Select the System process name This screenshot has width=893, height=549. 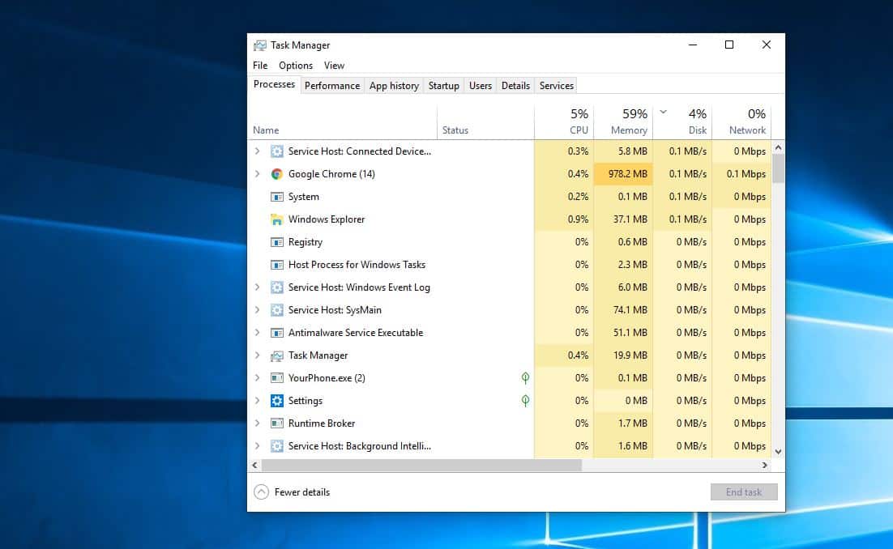(304, 197)
